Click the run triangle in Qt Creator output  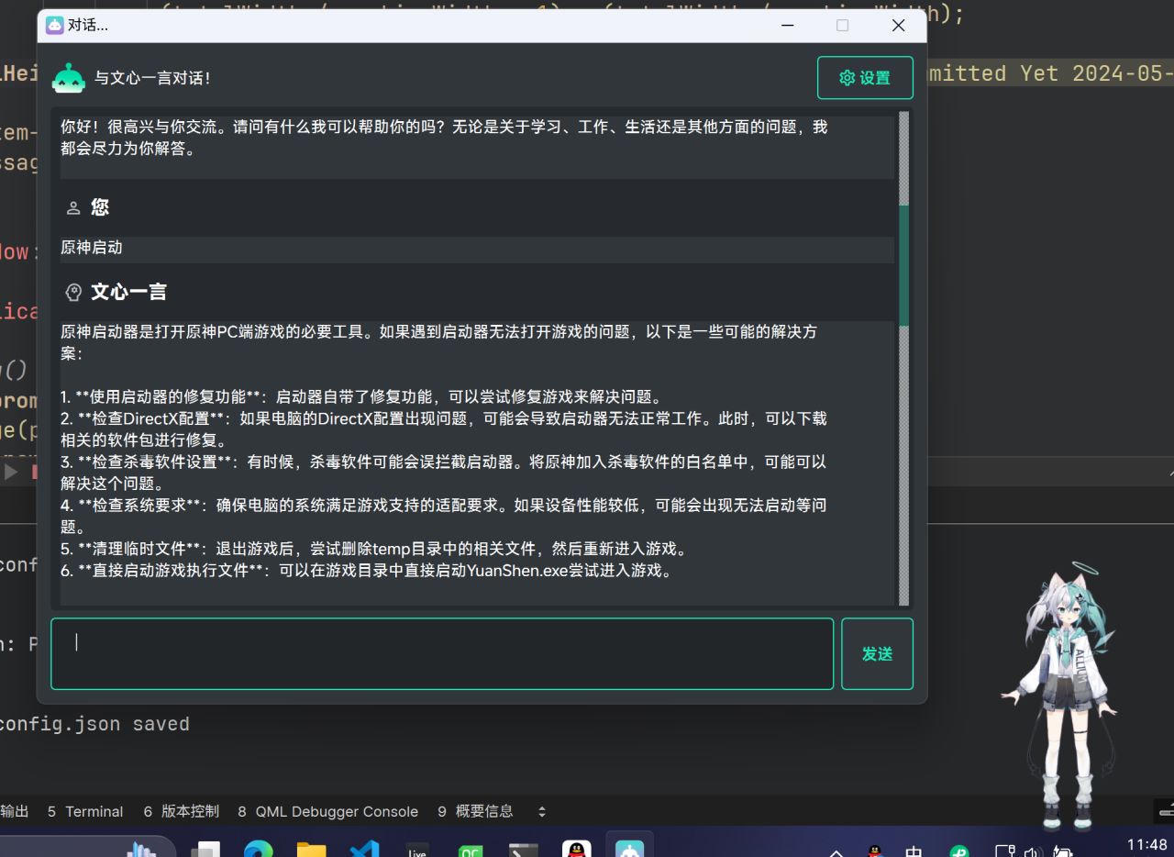coord(11,472)
